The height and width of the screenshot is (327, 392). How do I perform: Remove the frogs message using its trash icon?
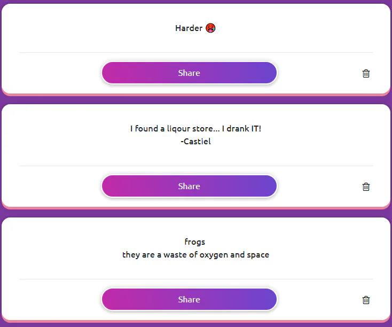[366, 300]
